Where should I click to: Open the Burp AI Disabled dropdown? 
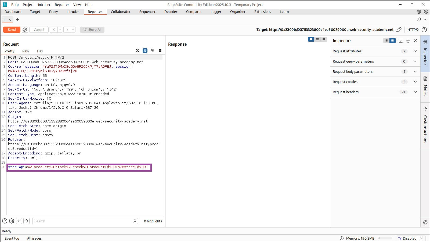point(422,238)
